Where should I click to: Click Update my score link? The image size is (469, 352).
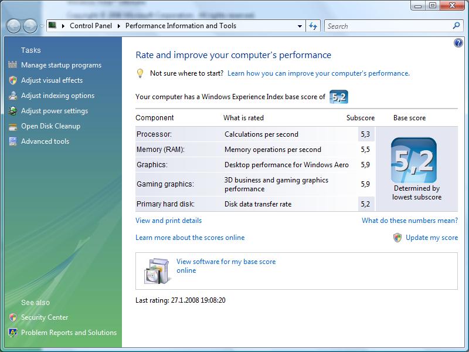[x=431, y=238]
